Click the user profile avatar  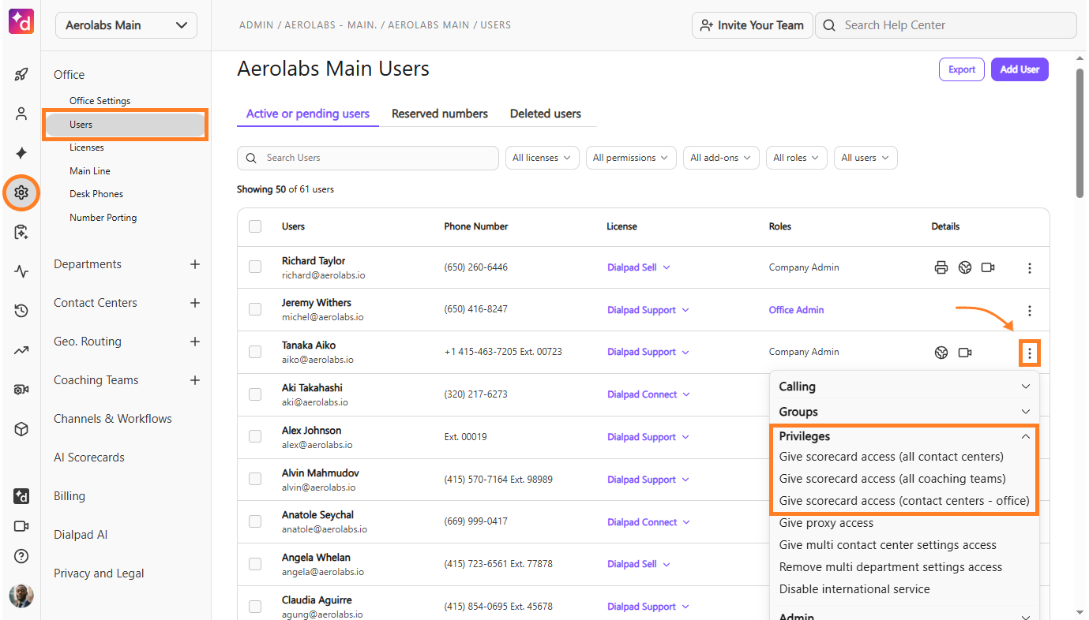click(21, 596)
